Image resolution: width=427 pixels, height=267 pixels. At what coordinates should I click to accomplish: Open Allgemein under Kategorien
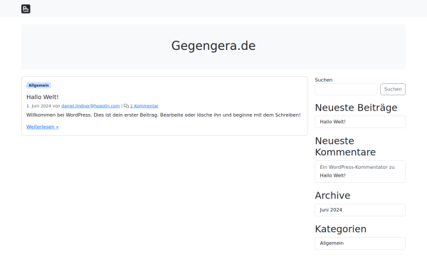(332, 243)
